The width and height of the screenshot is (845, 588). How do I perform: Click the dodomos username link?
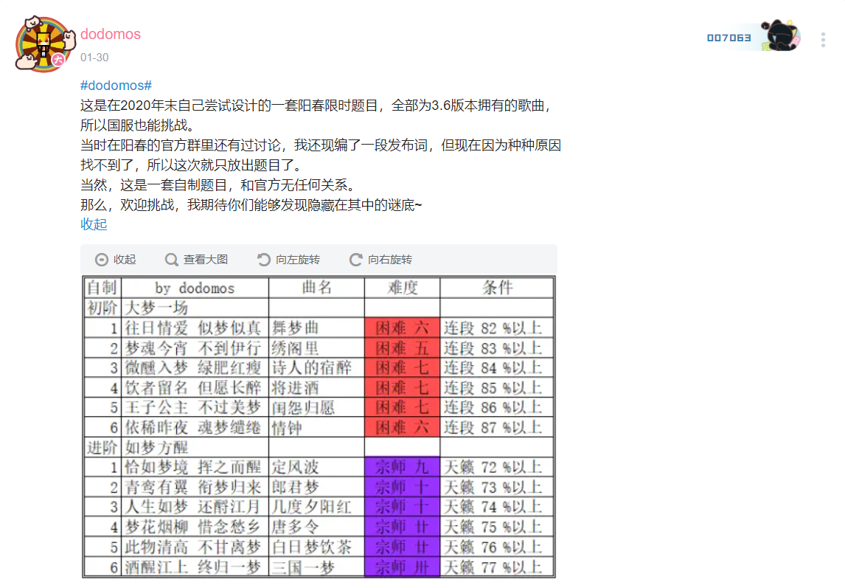pyautogui.click(x=111, y=34)
